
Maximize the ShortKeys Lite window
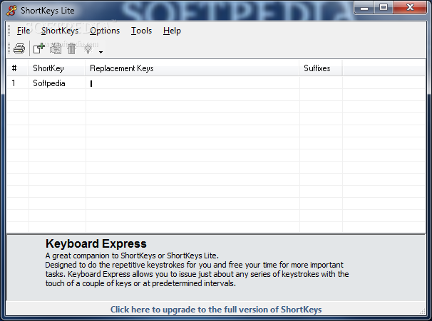point(384,7)
